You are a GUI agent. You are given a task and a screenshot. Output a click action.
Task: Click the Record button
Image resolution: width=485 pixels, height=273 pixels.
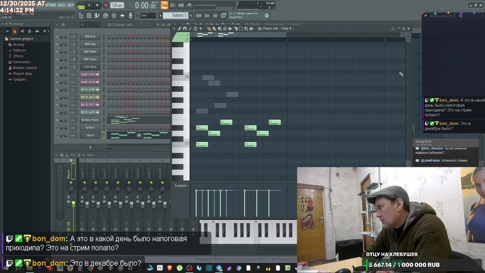click(x=106, y=5)
